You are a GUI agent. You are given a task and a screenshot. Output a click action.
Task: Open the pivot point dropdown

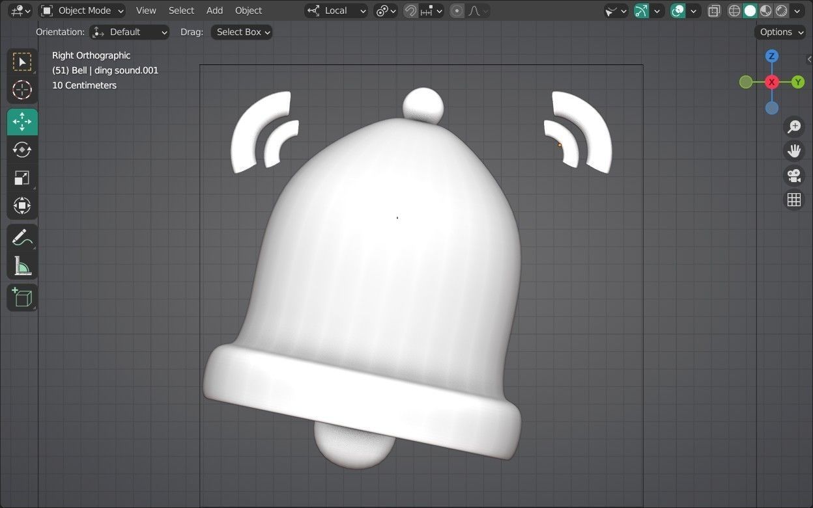(386, 10)
